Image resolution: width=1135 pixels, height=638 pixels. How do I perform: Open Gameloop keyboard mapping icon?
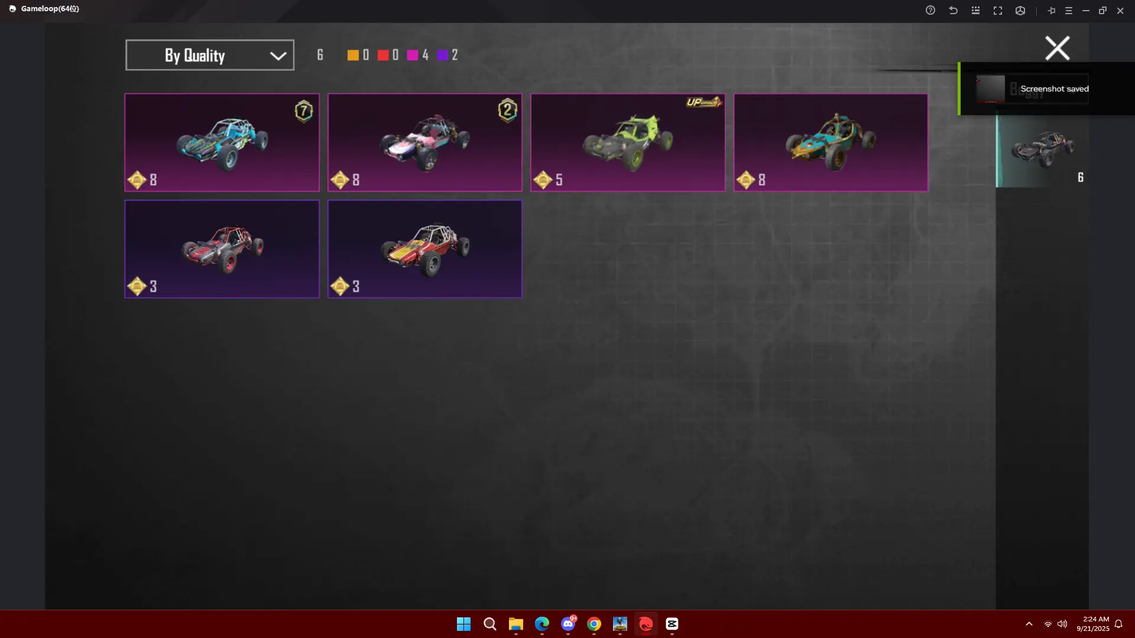coord(975,11)
